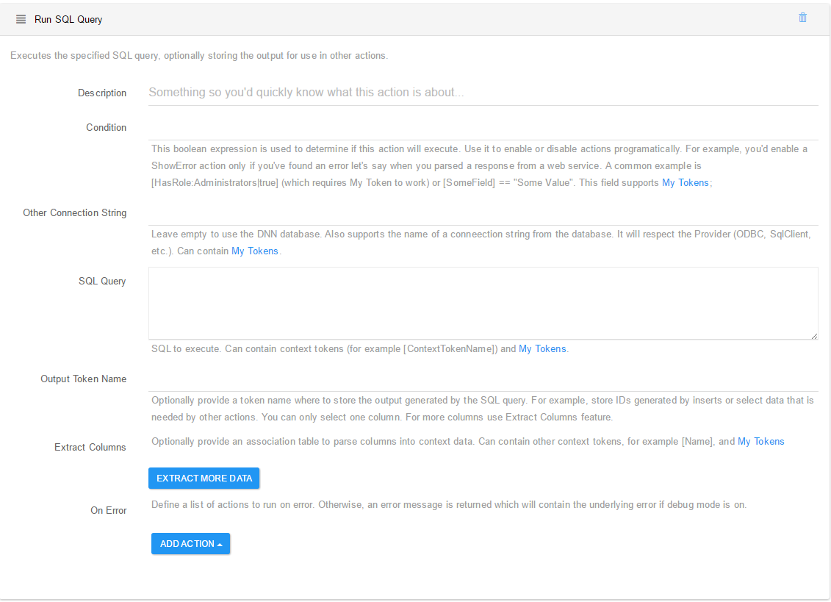Screen dimensions: 831x602
Task: Click the Output Token Name field
Action: pos(483,379)
